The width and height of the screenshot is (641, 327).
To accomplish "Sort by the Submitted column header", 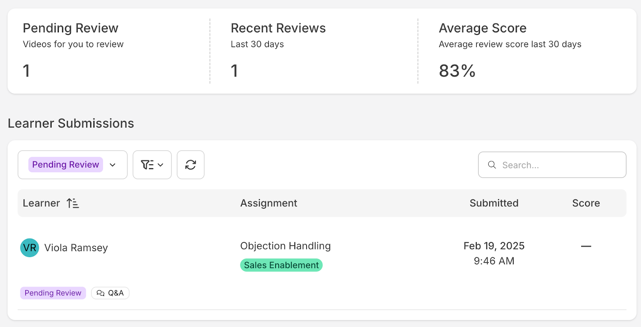I will click(x=494, y=203).
